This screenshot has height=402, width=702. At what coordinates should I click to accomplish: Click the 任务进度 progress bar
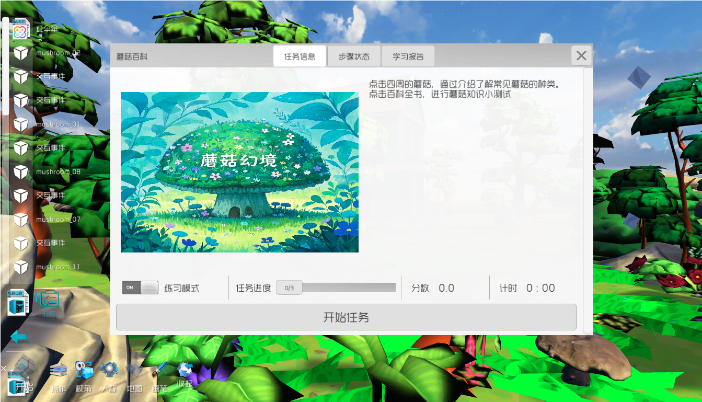[x=336, y=288]
